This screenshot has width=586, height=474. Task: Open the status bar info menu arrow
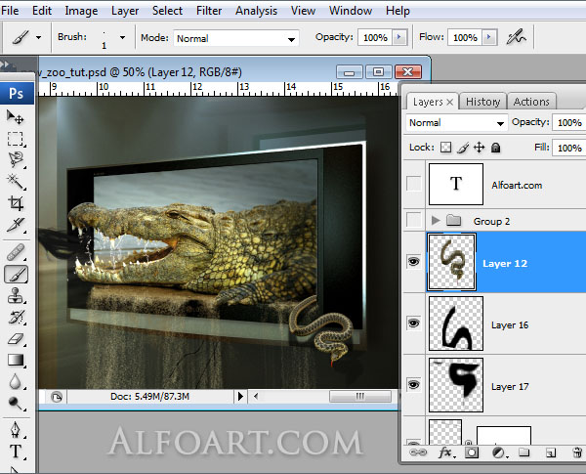240,396
